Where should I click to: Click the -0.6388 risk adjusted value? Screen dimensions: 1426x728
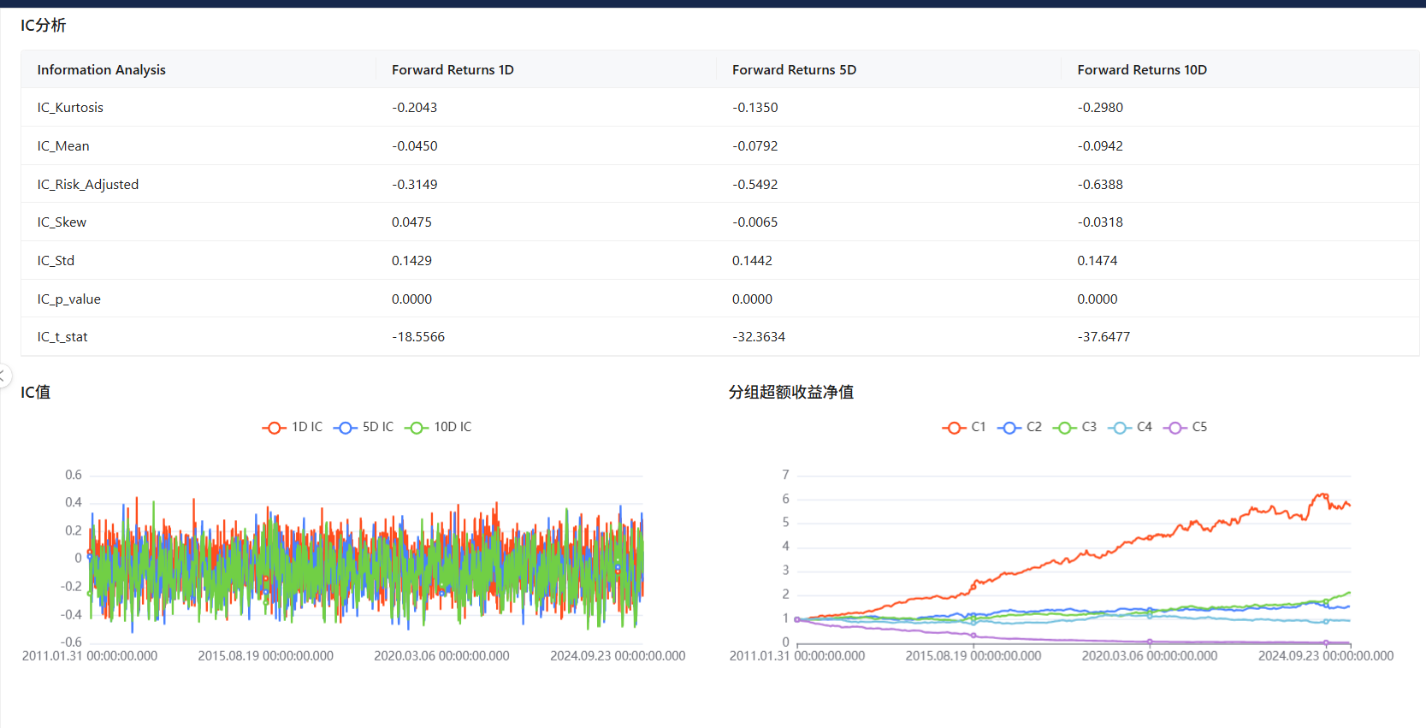point(1100,185)
